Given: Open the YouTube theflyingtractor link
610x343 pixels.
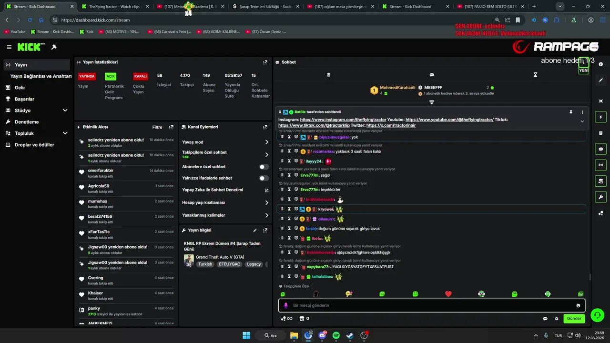Looking at the screenshot, I should [449, 120].
